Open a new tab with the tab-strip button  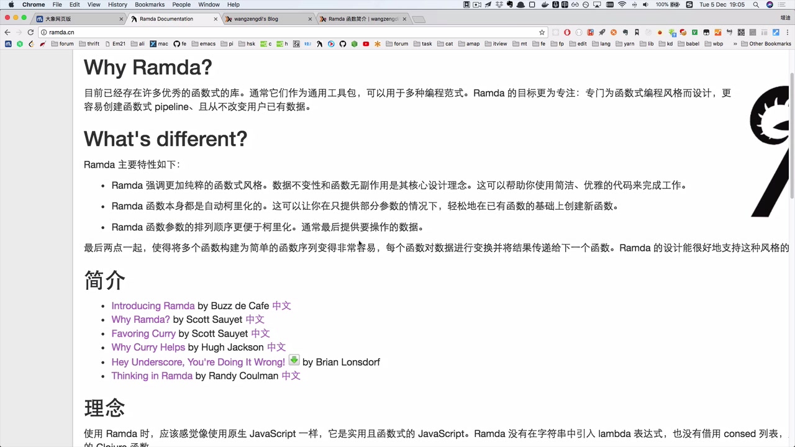tap(419, 19)
